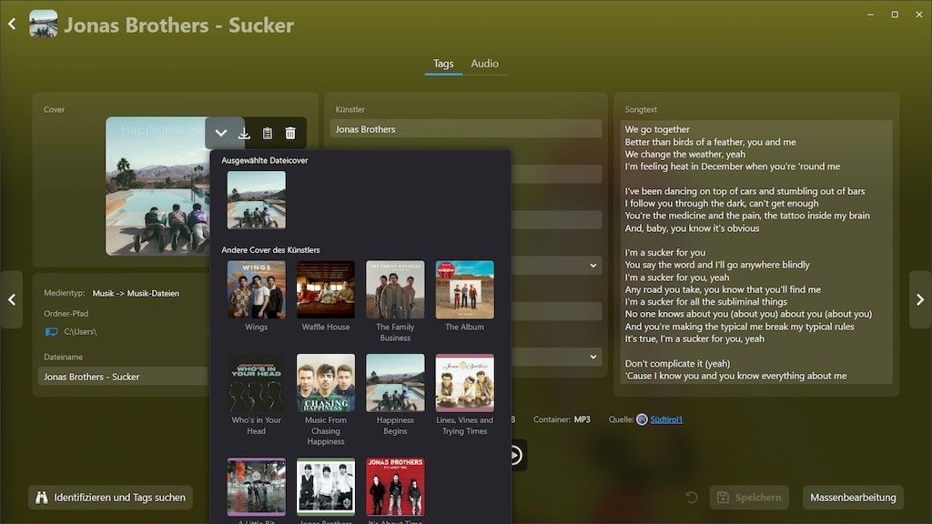Viewport: 932px width, 524px height.
Task: Go back using the top-left arrow
Action: [x=12, y=25]
